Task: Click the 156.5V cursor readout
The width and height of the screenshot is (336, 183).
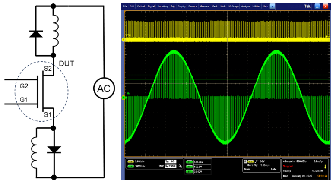Action: coord(198,167)
